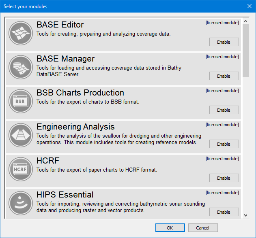
Task: Click the HCRF module icon
Action: [20, 169]
